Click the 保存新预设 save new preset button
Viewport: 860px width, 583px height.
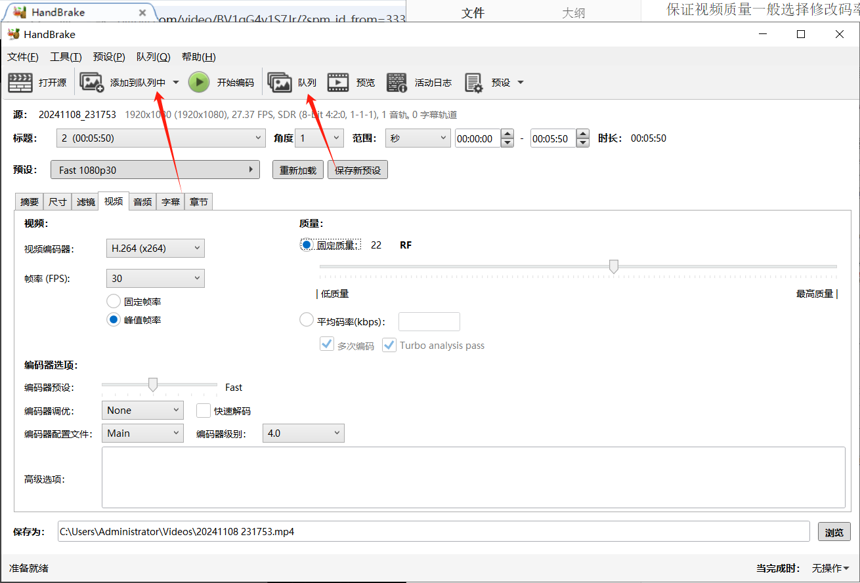(x=358, y=170)
